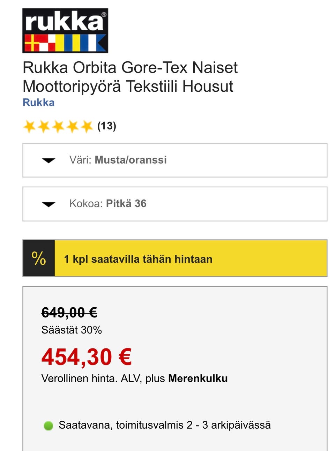Click the third rating star
Viewport: 335px width, 451px height.
click(x=58, y=126)
